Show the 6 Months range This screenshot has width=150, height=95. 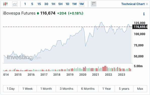[x=88, y=89]
